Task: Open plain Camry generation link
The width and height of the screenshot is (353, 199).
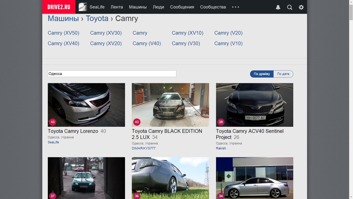Action: (x=140, y=33)
